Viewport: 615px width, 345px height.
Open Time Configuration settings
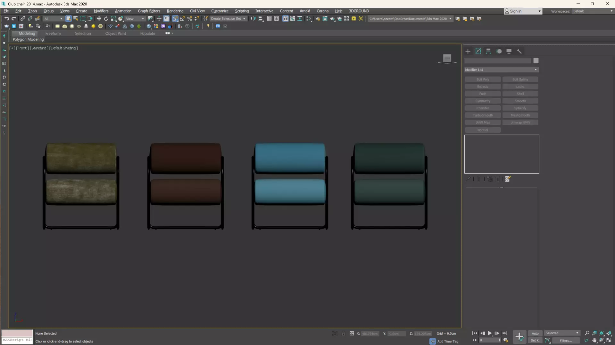(506, 340)
